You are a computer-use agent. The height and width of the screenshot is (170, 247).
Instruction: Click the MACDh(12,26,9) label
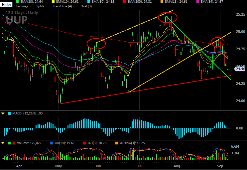(27, 113)
